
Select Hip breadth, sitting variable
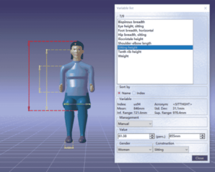pyautogui.click(x=132, y=35)
